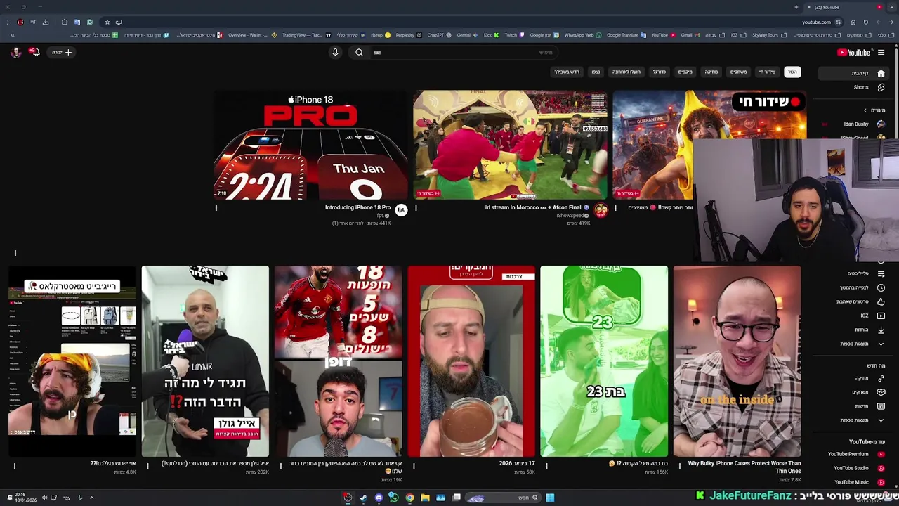Start voice search with the microphone icon

tap(335, 52)
